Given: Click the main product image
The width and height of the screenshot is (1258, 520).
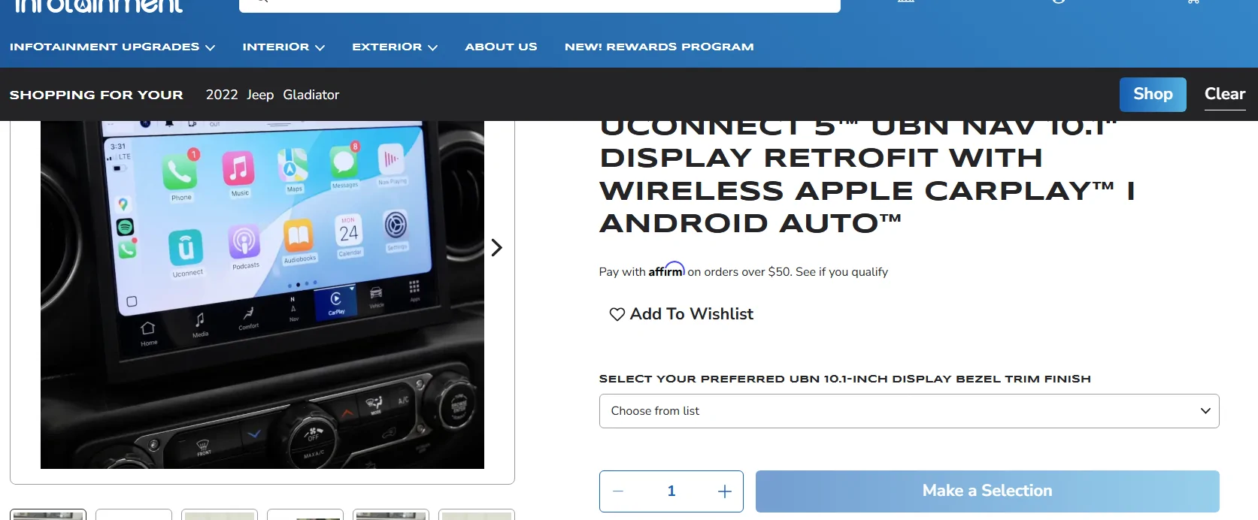Looking at the screenshot, I should pyautogui.click(x=262, y=295).
